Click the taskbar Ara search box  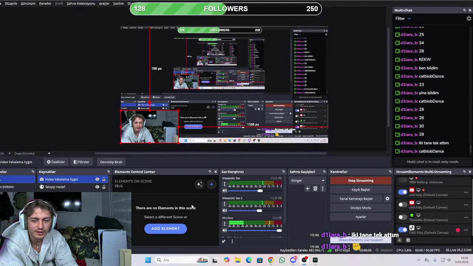(182, 260)
